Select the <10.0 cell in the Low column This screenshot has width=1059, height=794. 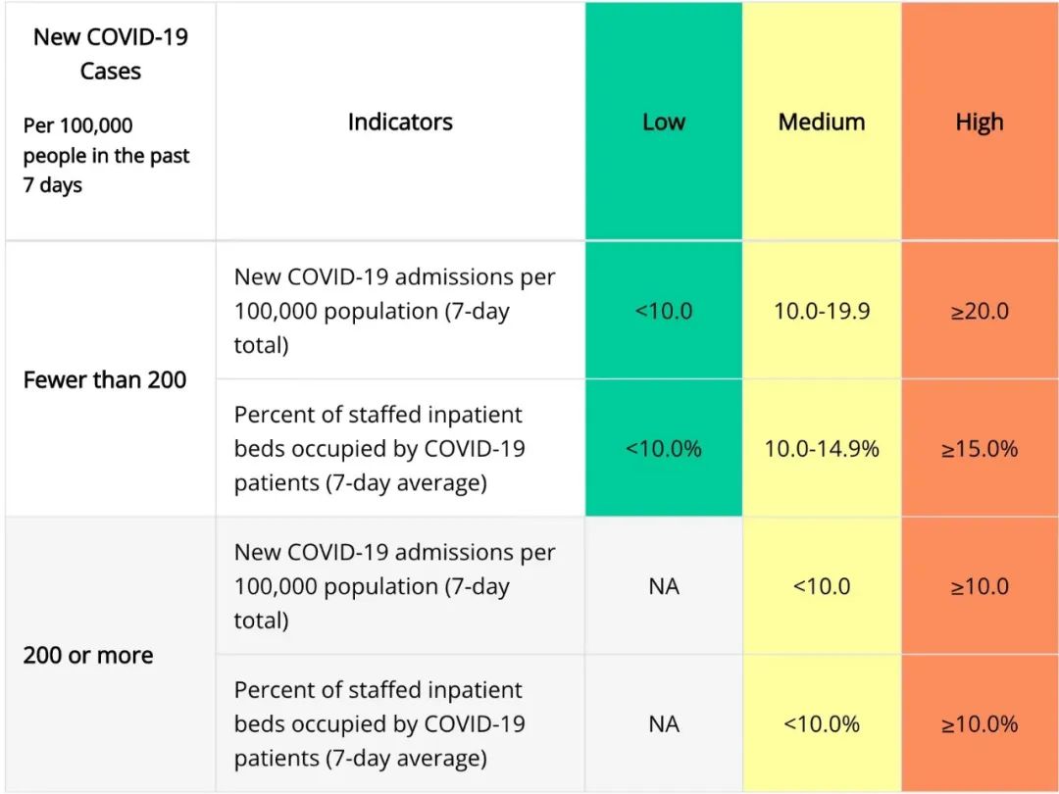pyautogui.click(x=663, y=311)
